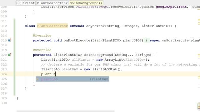Click allPlants variable on line 321
This screenshot has width=200, height=112.
point(81,60)
